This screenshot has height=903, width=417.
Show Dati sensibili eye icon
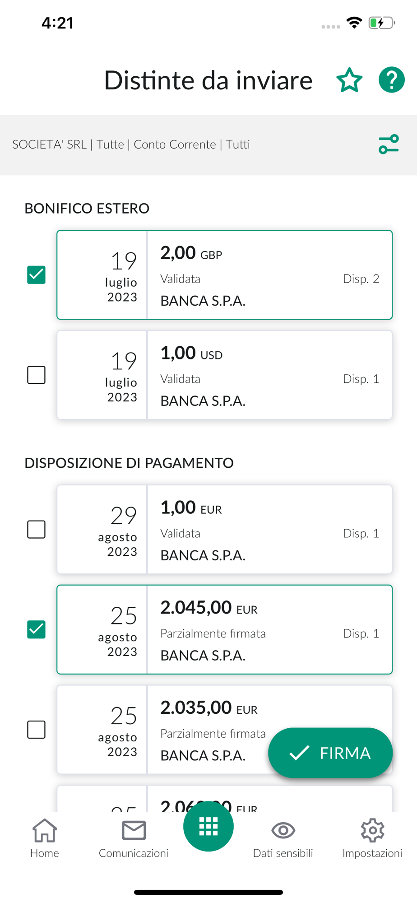pyautogui.click(x=283, y=838)
